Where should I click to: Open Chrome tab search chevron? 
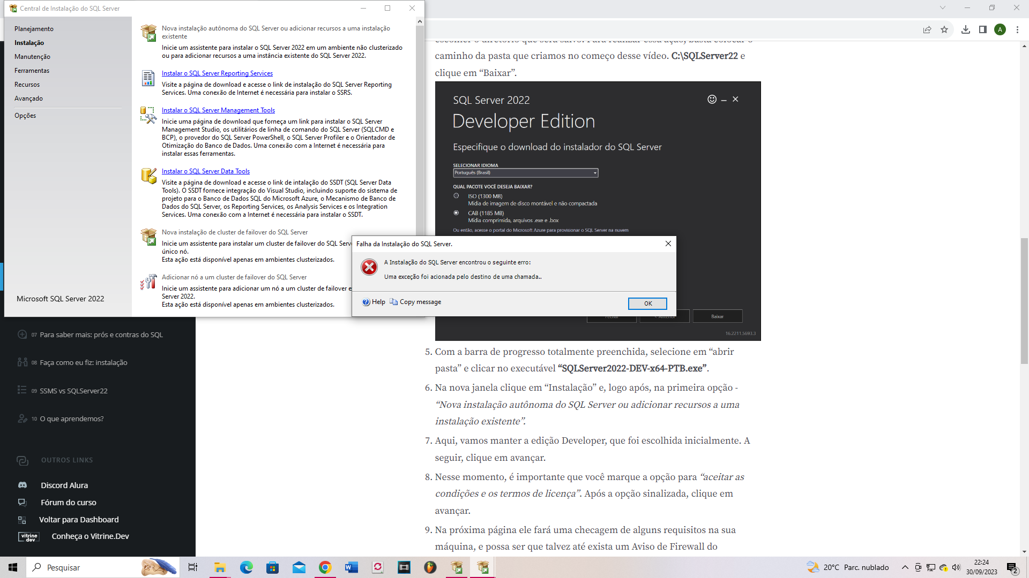tap(943, 8)
